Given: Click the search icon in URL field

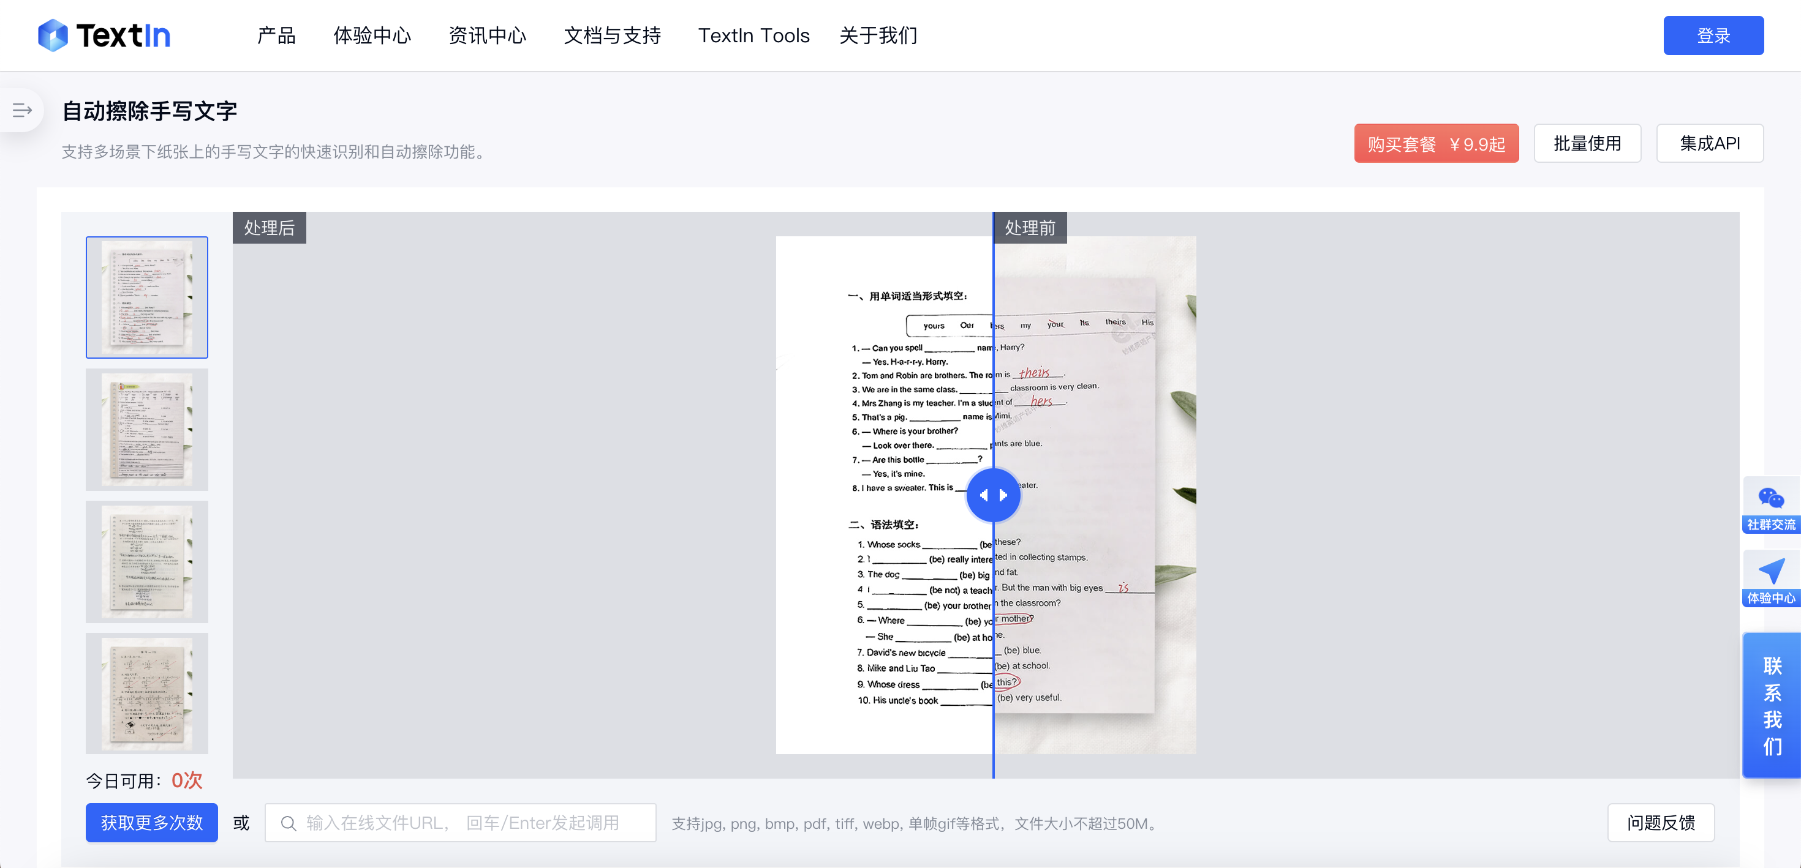Looking at the screenshot, I should (288, 823).
